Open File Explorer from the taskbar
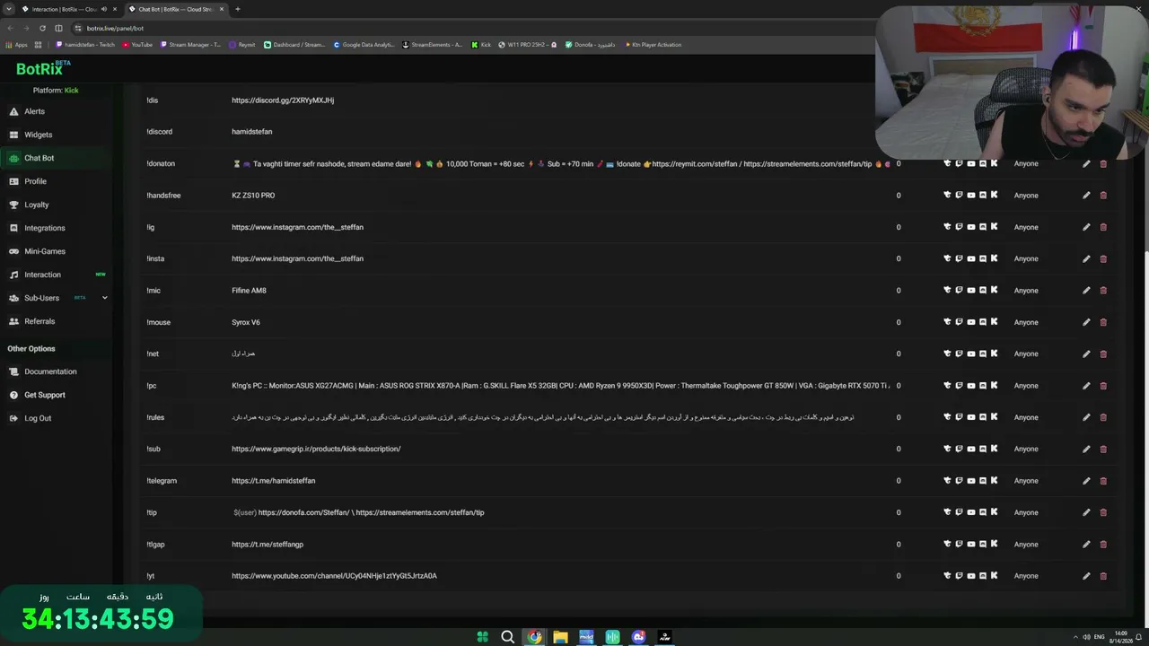 (x=560, y=637)
